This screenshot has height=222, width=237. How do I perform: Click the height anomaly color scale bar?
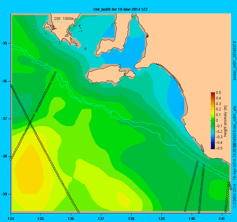213,120
